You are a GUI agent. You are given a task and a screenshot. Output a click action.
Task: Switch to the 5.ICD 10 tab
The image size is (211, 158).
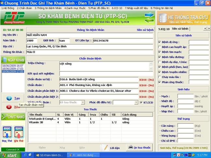coord(164,29)
